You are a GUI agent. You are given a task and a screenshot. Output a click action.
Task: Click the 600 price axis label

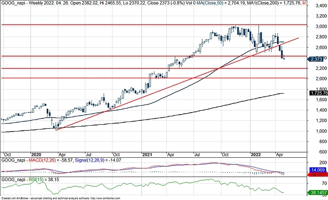[x=323, y=152]
